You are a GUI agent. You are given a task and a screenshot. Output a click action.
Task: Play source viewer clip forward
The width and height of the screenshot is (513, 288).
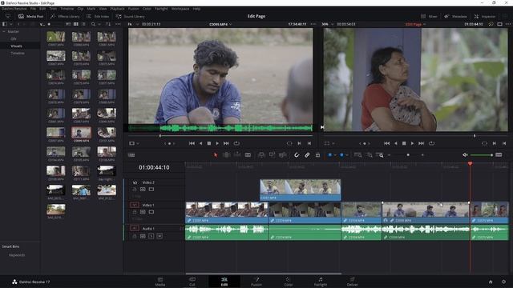[x=217, y=143]
